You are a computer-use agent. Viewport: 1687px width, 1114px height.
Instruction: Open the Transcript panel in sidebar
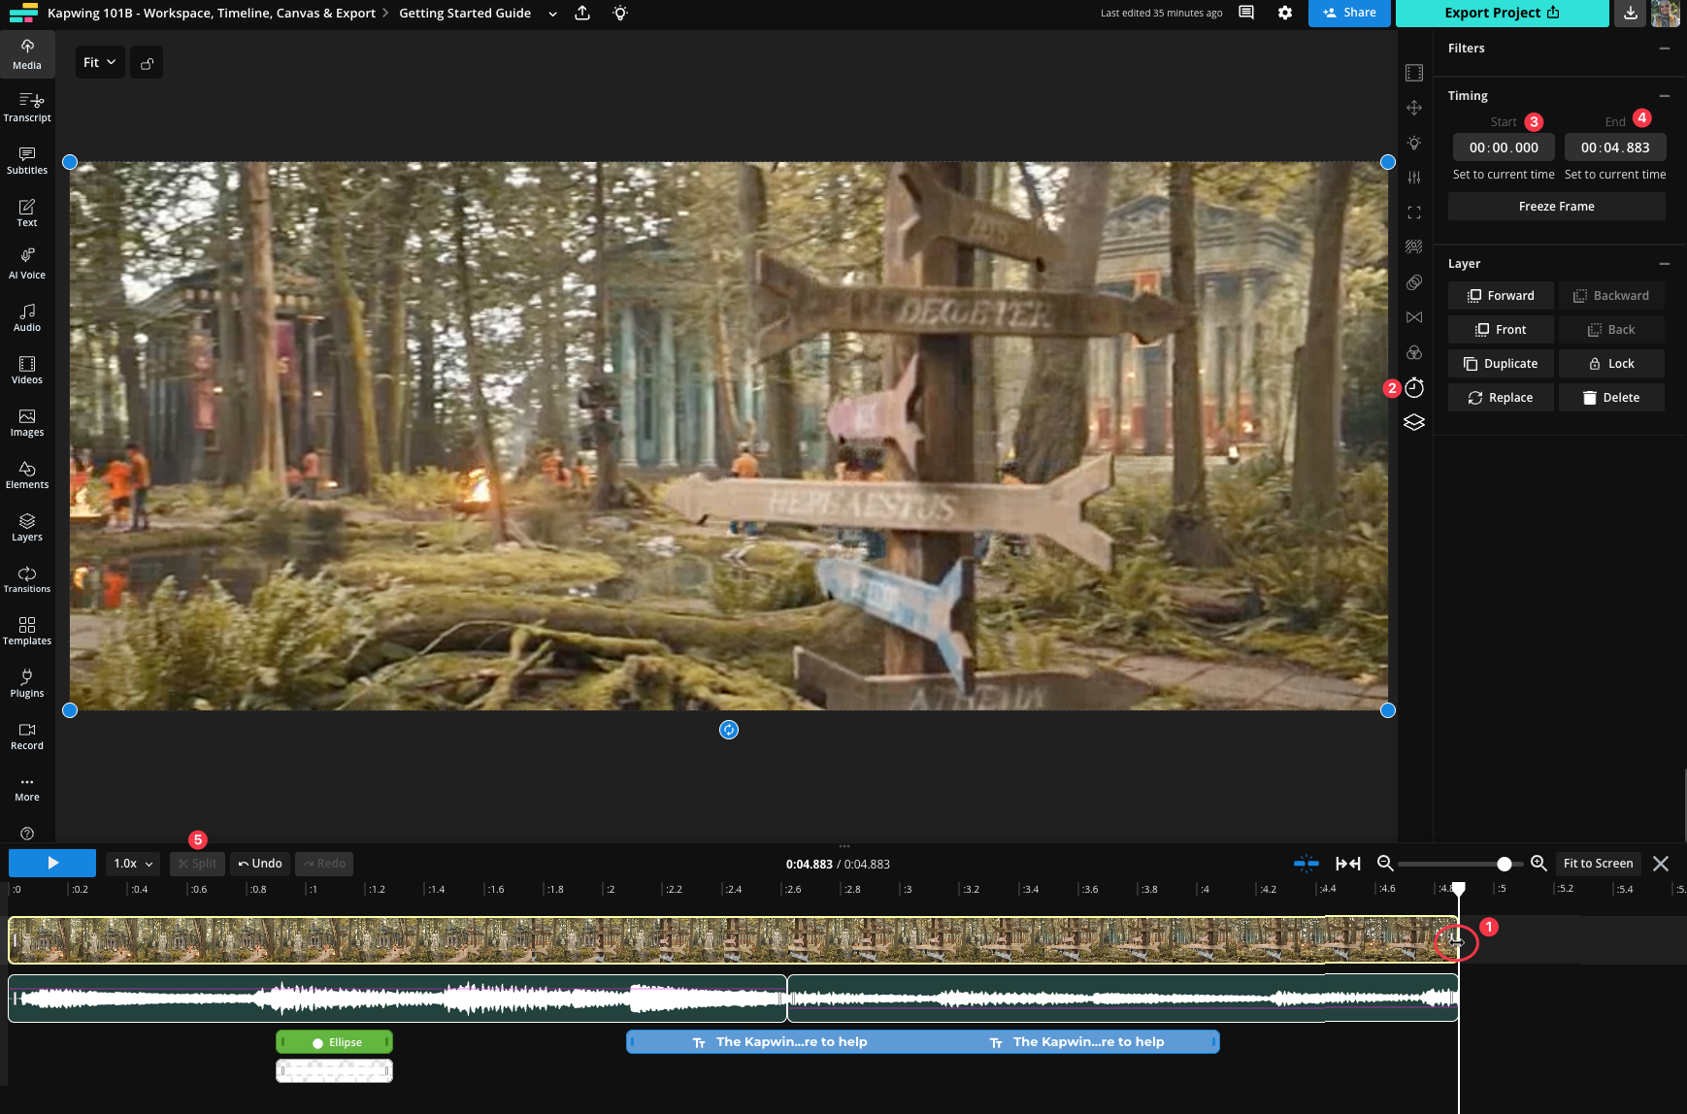pyautogui.click(x=27, y=107)
